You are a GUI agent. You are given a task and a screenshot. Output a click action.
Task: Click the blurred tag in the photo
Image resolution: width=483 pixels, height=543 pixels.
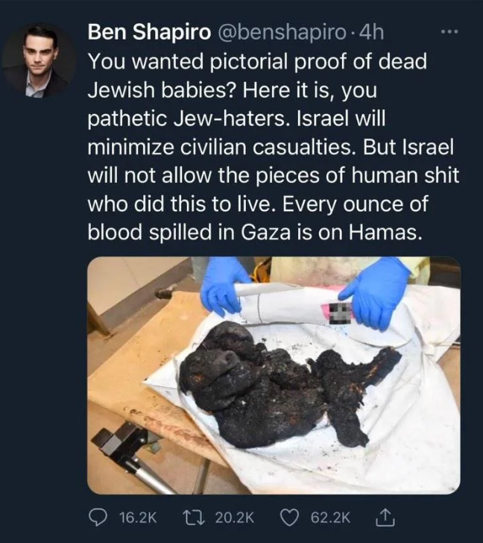click(x=339, y=312)
